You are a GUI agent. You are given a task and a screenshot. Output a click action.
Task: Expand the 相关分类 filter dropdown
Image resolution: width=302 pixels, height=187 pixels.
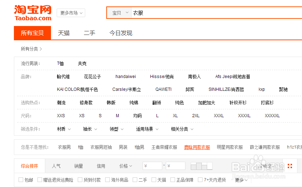(182, 129)
